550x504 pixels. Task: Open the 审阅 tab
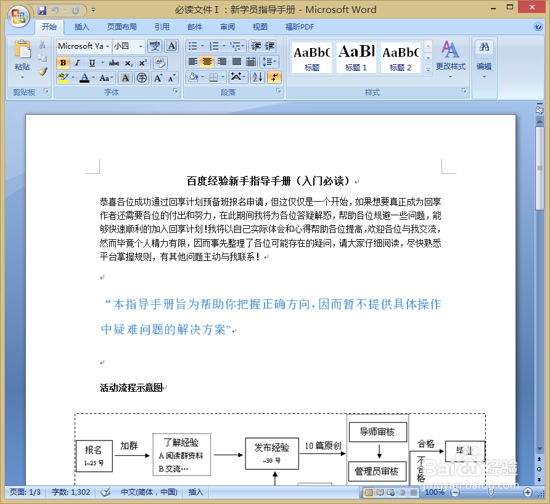[228, 27]
